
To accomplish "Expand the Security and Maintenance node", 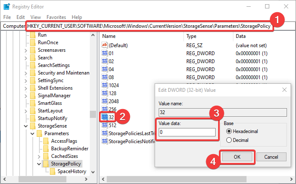I will click(x=26, y=73).
